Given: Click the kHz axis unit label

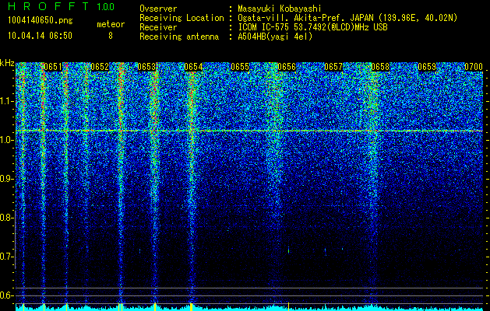Looking at the screenshot, I should click(7, 63).
